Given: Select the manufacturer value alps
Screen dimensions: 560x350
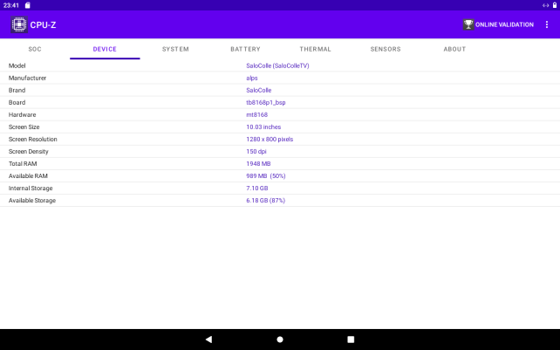Looking at the screenshot, I should tap(252, 78).
